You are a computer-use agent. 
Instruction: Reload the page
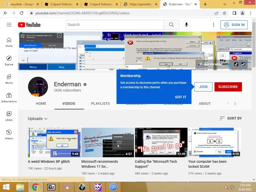pos(21,13)
